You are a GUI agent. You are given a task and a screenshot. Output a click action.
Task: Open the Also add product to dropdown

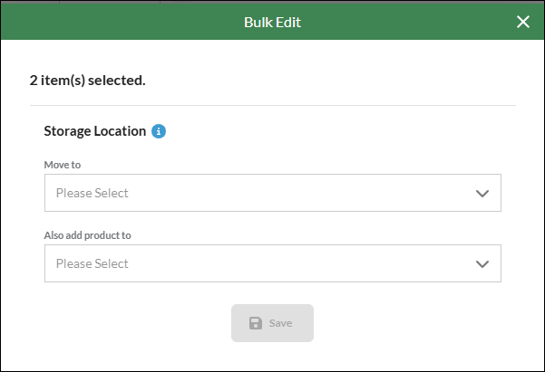(x=273, y=263)
